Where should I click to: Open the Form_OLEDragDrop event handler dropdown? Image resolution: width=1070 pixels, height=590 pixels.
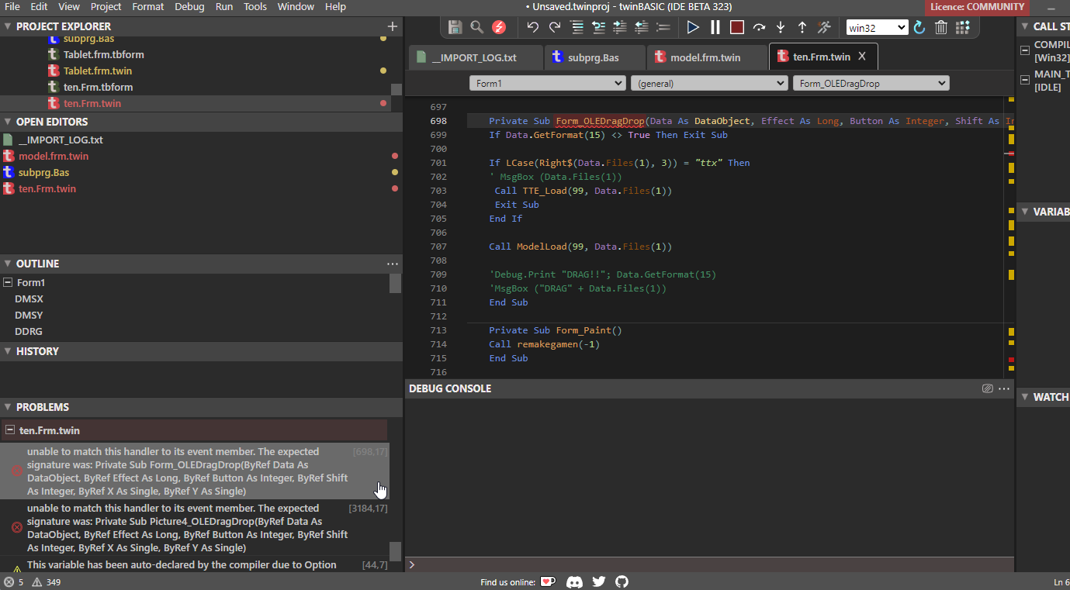coord(871,82)
